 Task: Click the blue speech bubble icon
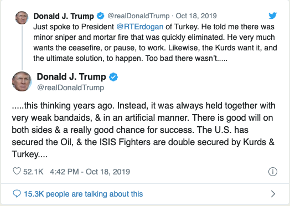[x=17, y=194]
